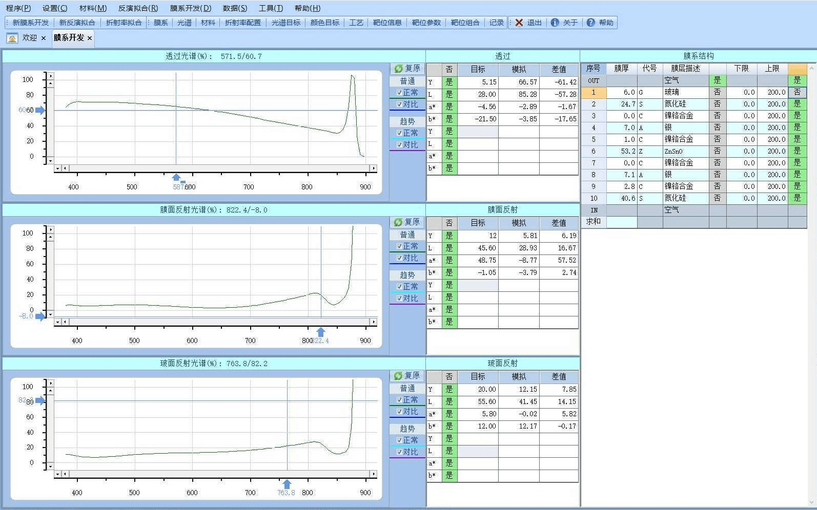The width and height of the screenshot is (817, 510).
Task: Click right arrow of transmission chart horizontal scrollbar
Action: tap(374, 168)
